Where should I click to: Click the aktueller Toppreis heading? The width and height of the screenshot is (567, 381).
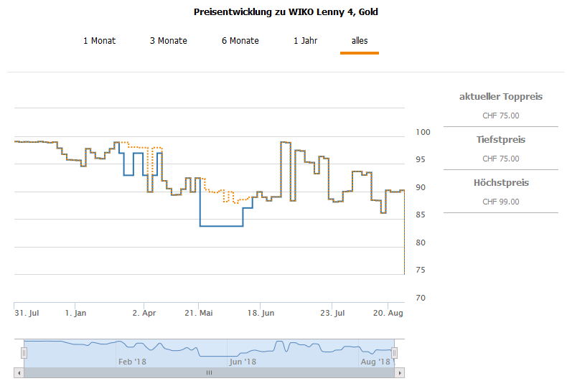[x=500, y=97]
